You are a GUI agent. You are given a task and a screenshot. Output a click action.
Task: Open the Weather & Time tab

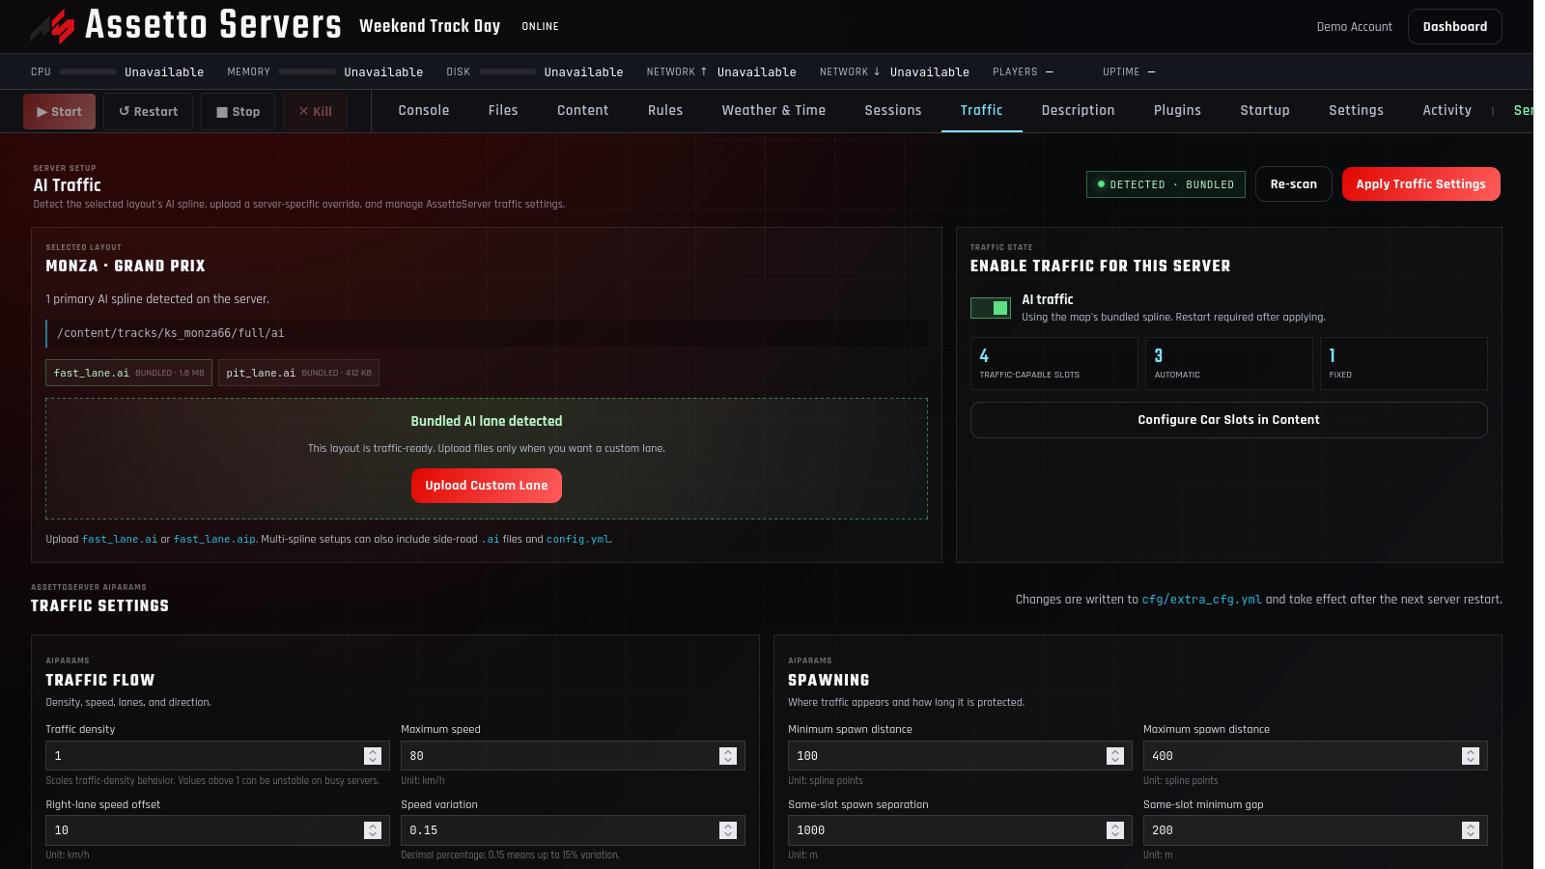click(x=774, y=111)
